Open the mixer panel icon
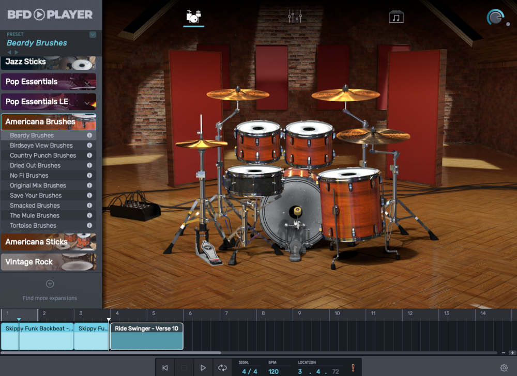517x376 pixels. (295, 16)
